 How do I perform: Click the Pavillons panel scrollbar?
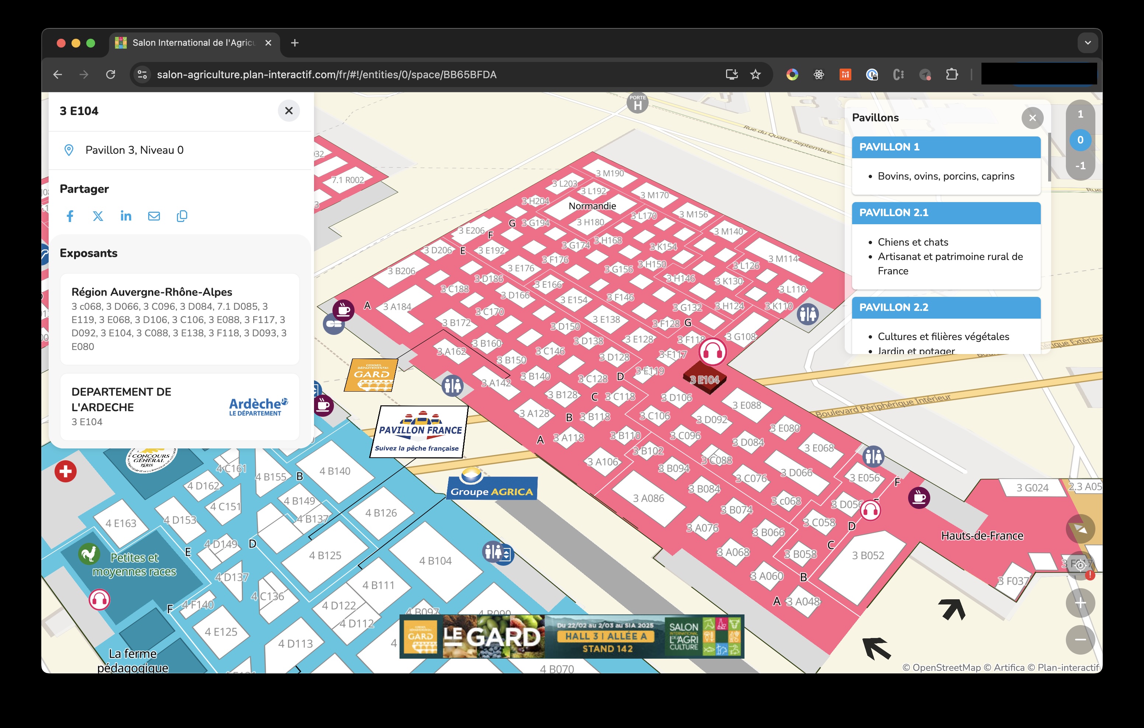(x=1049, y=157)
